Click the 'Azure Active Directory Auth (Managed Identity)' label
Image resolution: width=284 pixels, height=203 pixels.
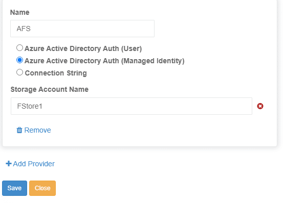tap(104, 61)
